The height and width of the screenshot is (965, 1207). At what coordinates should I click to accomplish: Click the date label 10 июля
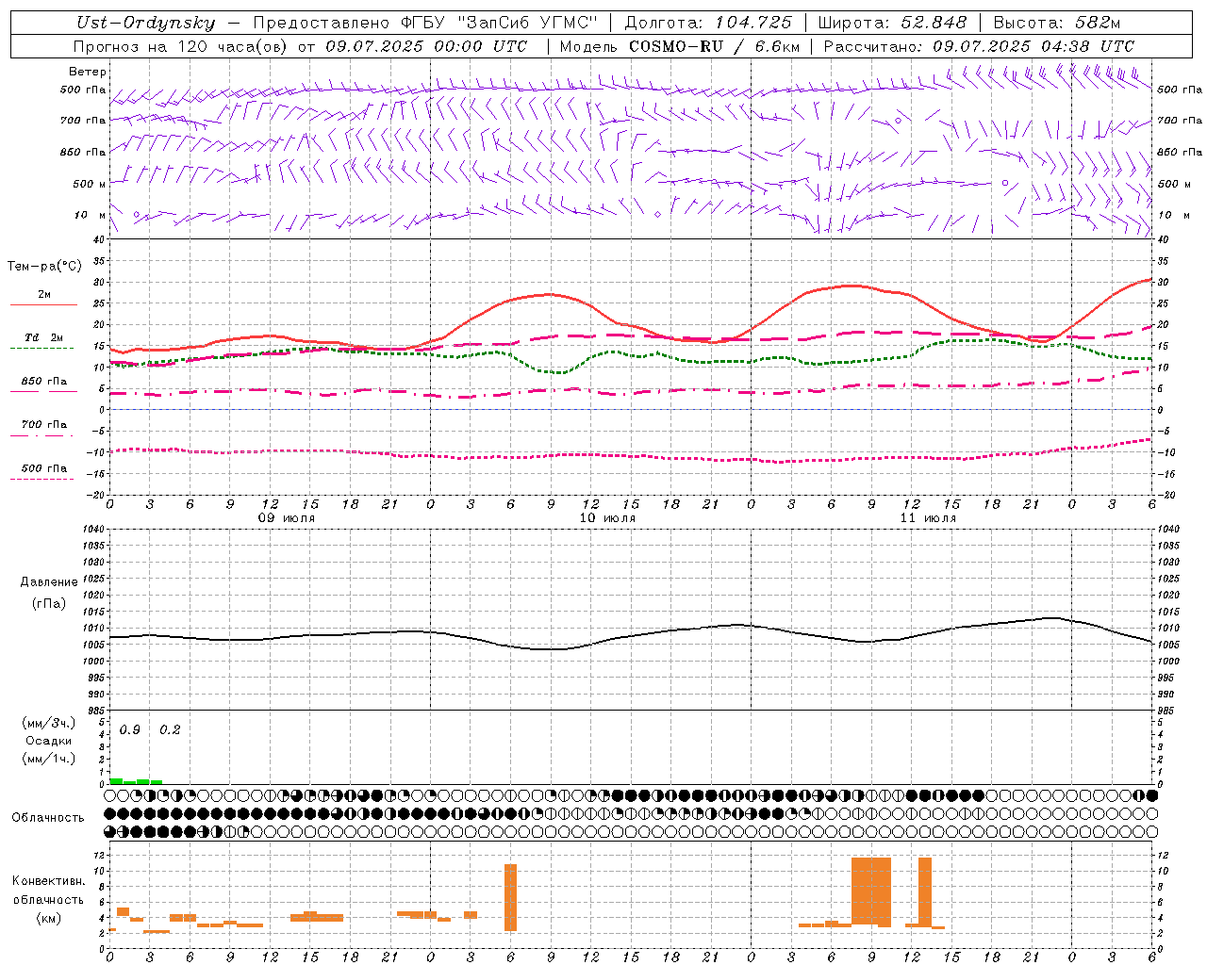607,518
